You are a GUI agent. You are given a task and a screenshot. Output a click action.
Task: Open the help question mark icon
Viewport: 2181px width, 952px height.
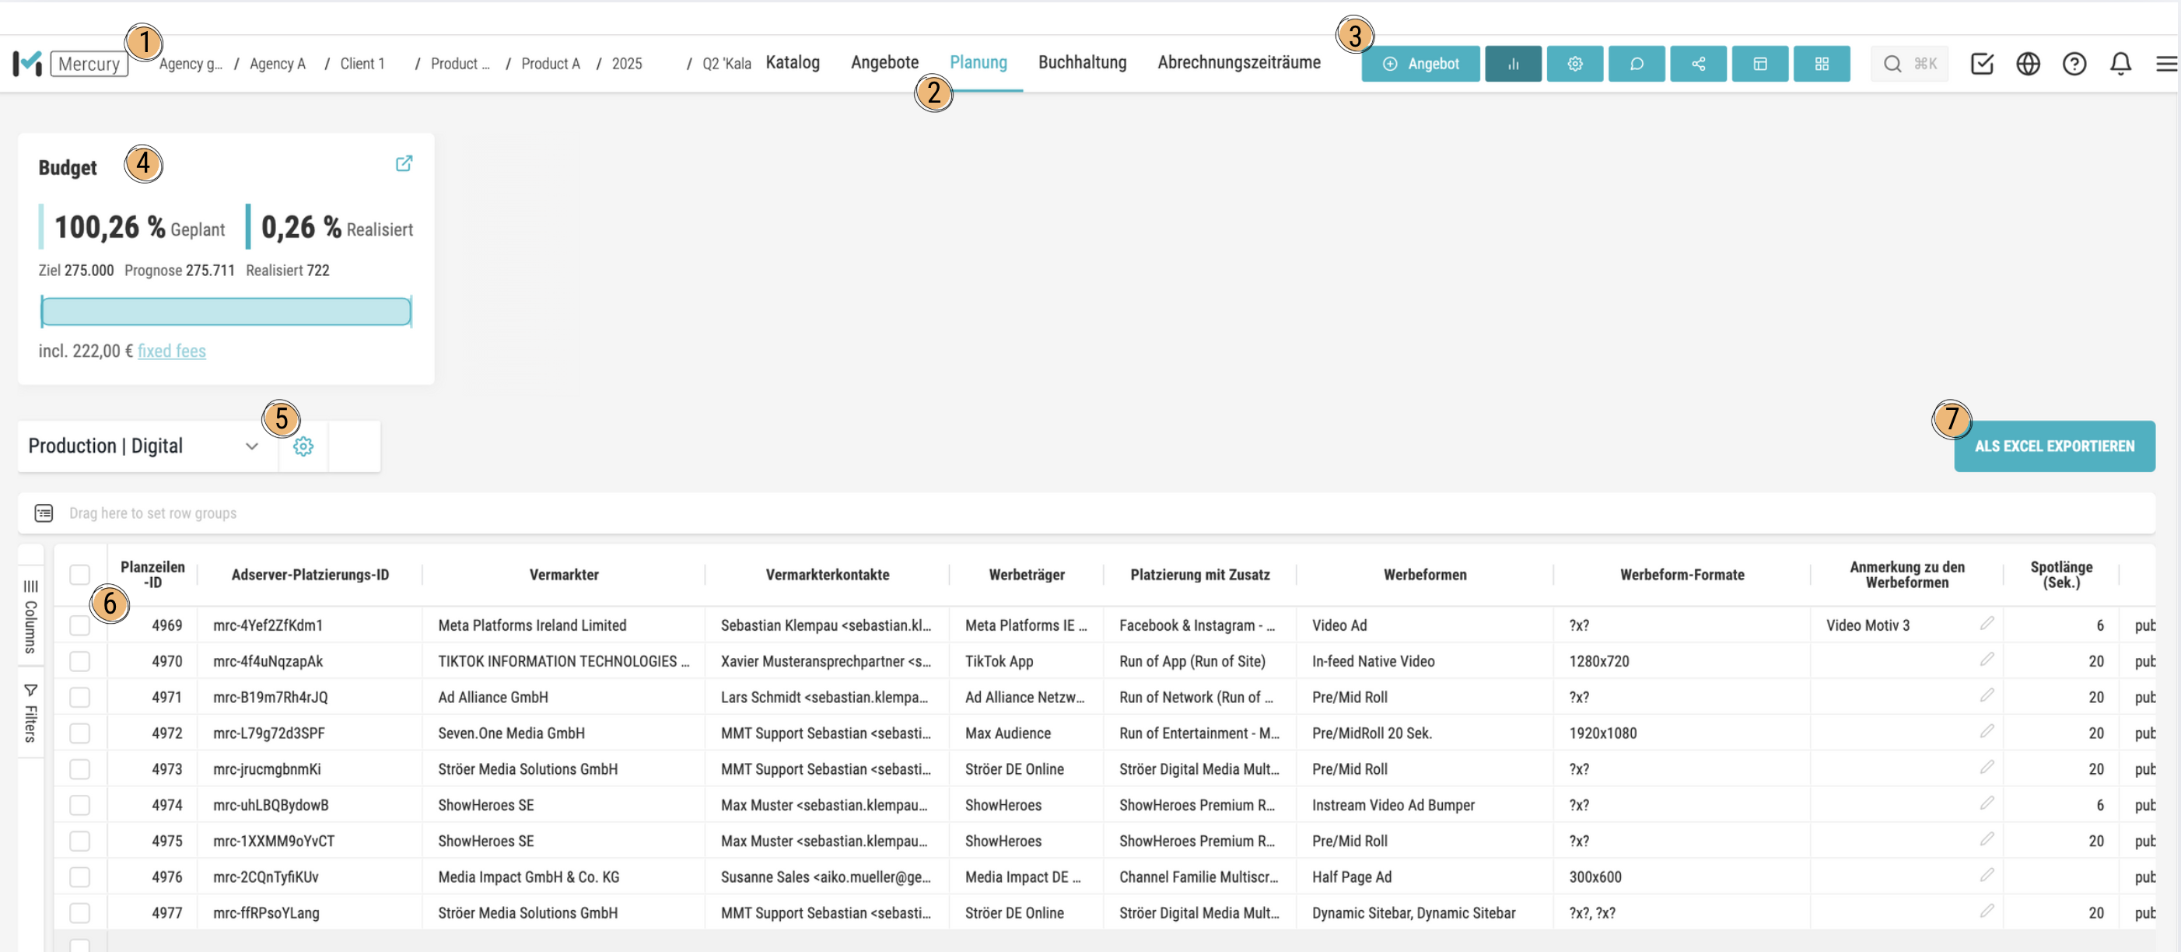click(2074, 64)
